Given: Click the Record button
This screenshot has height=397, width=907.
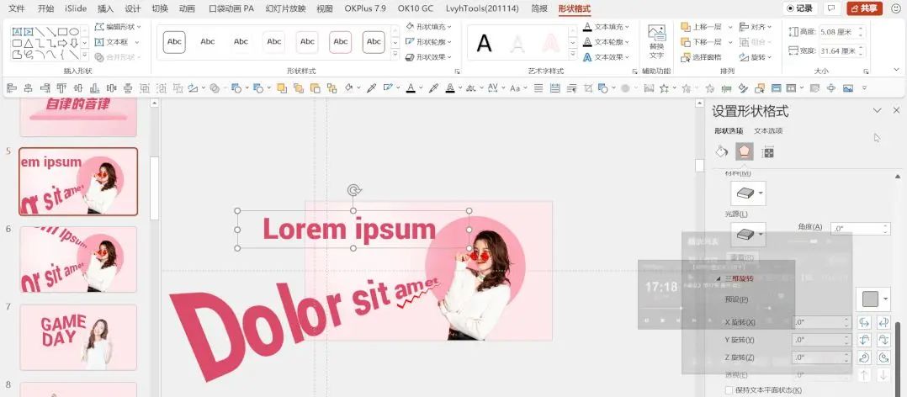Looking at the screenshot, I should point(799,8).
